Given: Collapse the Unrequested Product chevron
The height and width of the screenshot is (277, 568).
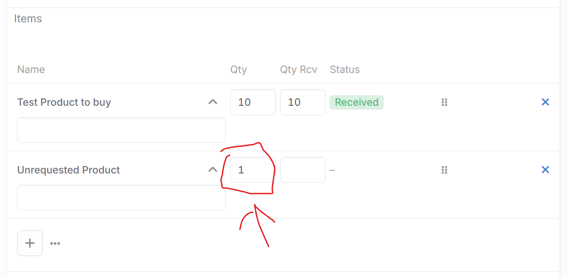Looking at the screenshot, I should pyautogui.click(x=213, y=170).
